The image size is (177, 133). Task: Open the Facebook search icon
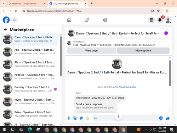15,20
